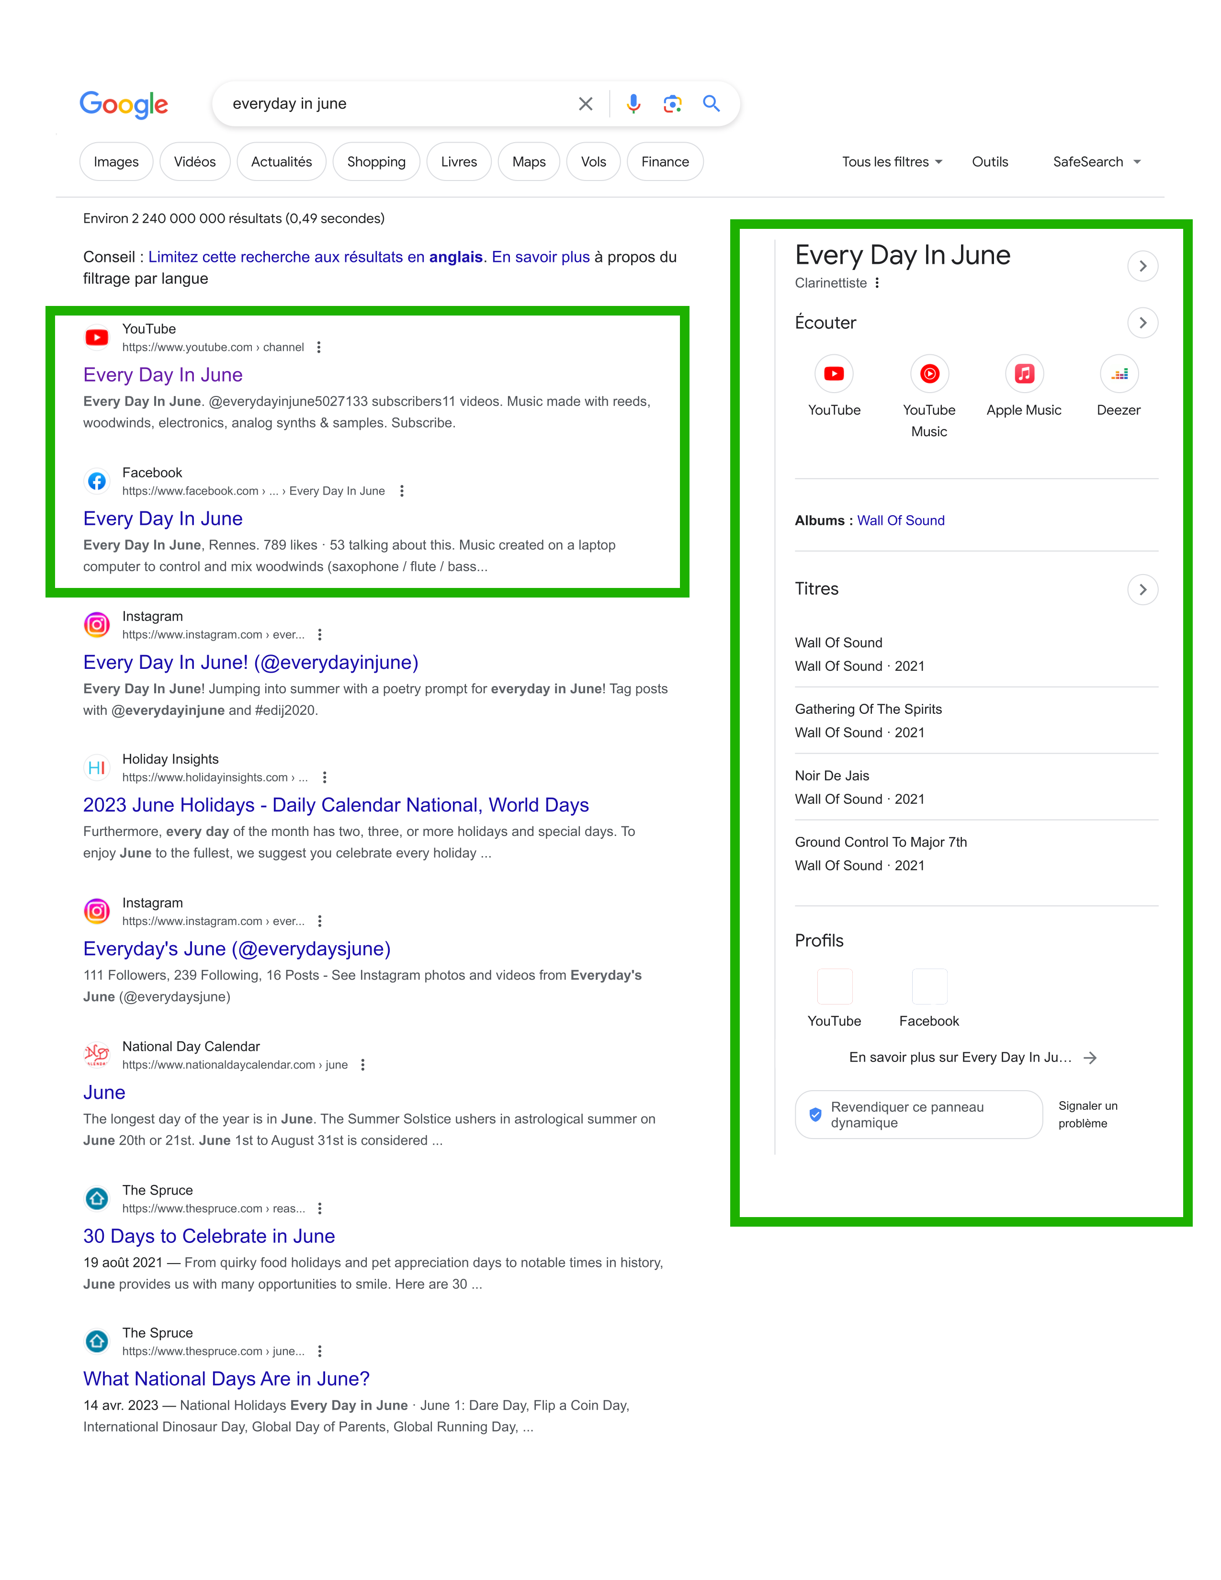This screenshot has width=1221, height=1580.
Task: Open 2023 June Holidays Daily Calendar link
Action: click(x=336, y=805)
